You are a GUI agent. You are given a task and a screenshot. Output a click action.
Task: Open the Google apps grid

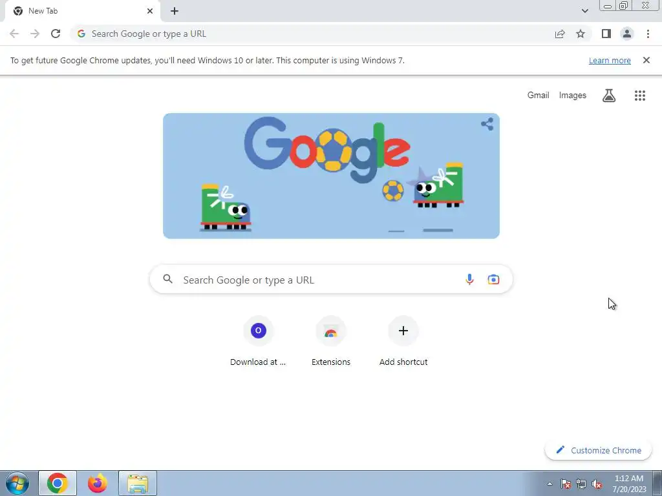tap(640, 96)
